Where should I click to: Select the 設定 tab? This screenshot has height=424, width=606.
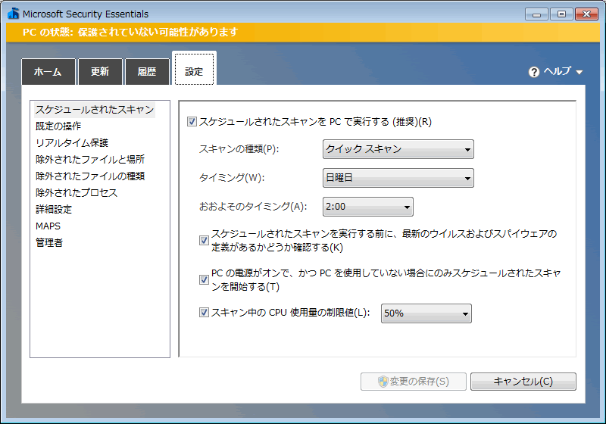(194, 69)
